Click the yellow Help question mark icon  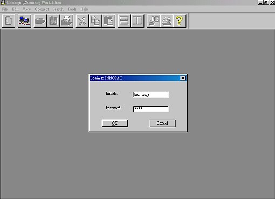180,20
